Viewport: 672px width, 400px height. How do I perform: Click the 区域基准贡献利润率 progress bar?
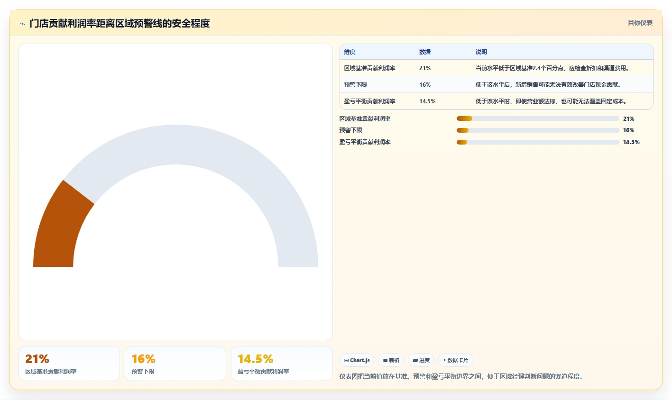(538, 118)
